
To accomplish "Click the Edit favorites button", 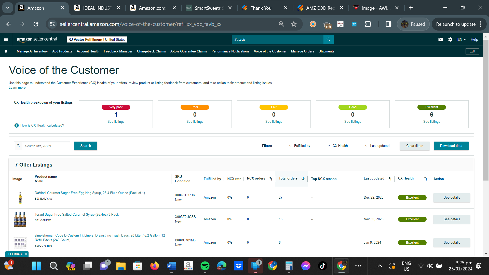I will (x=472, y=51).
